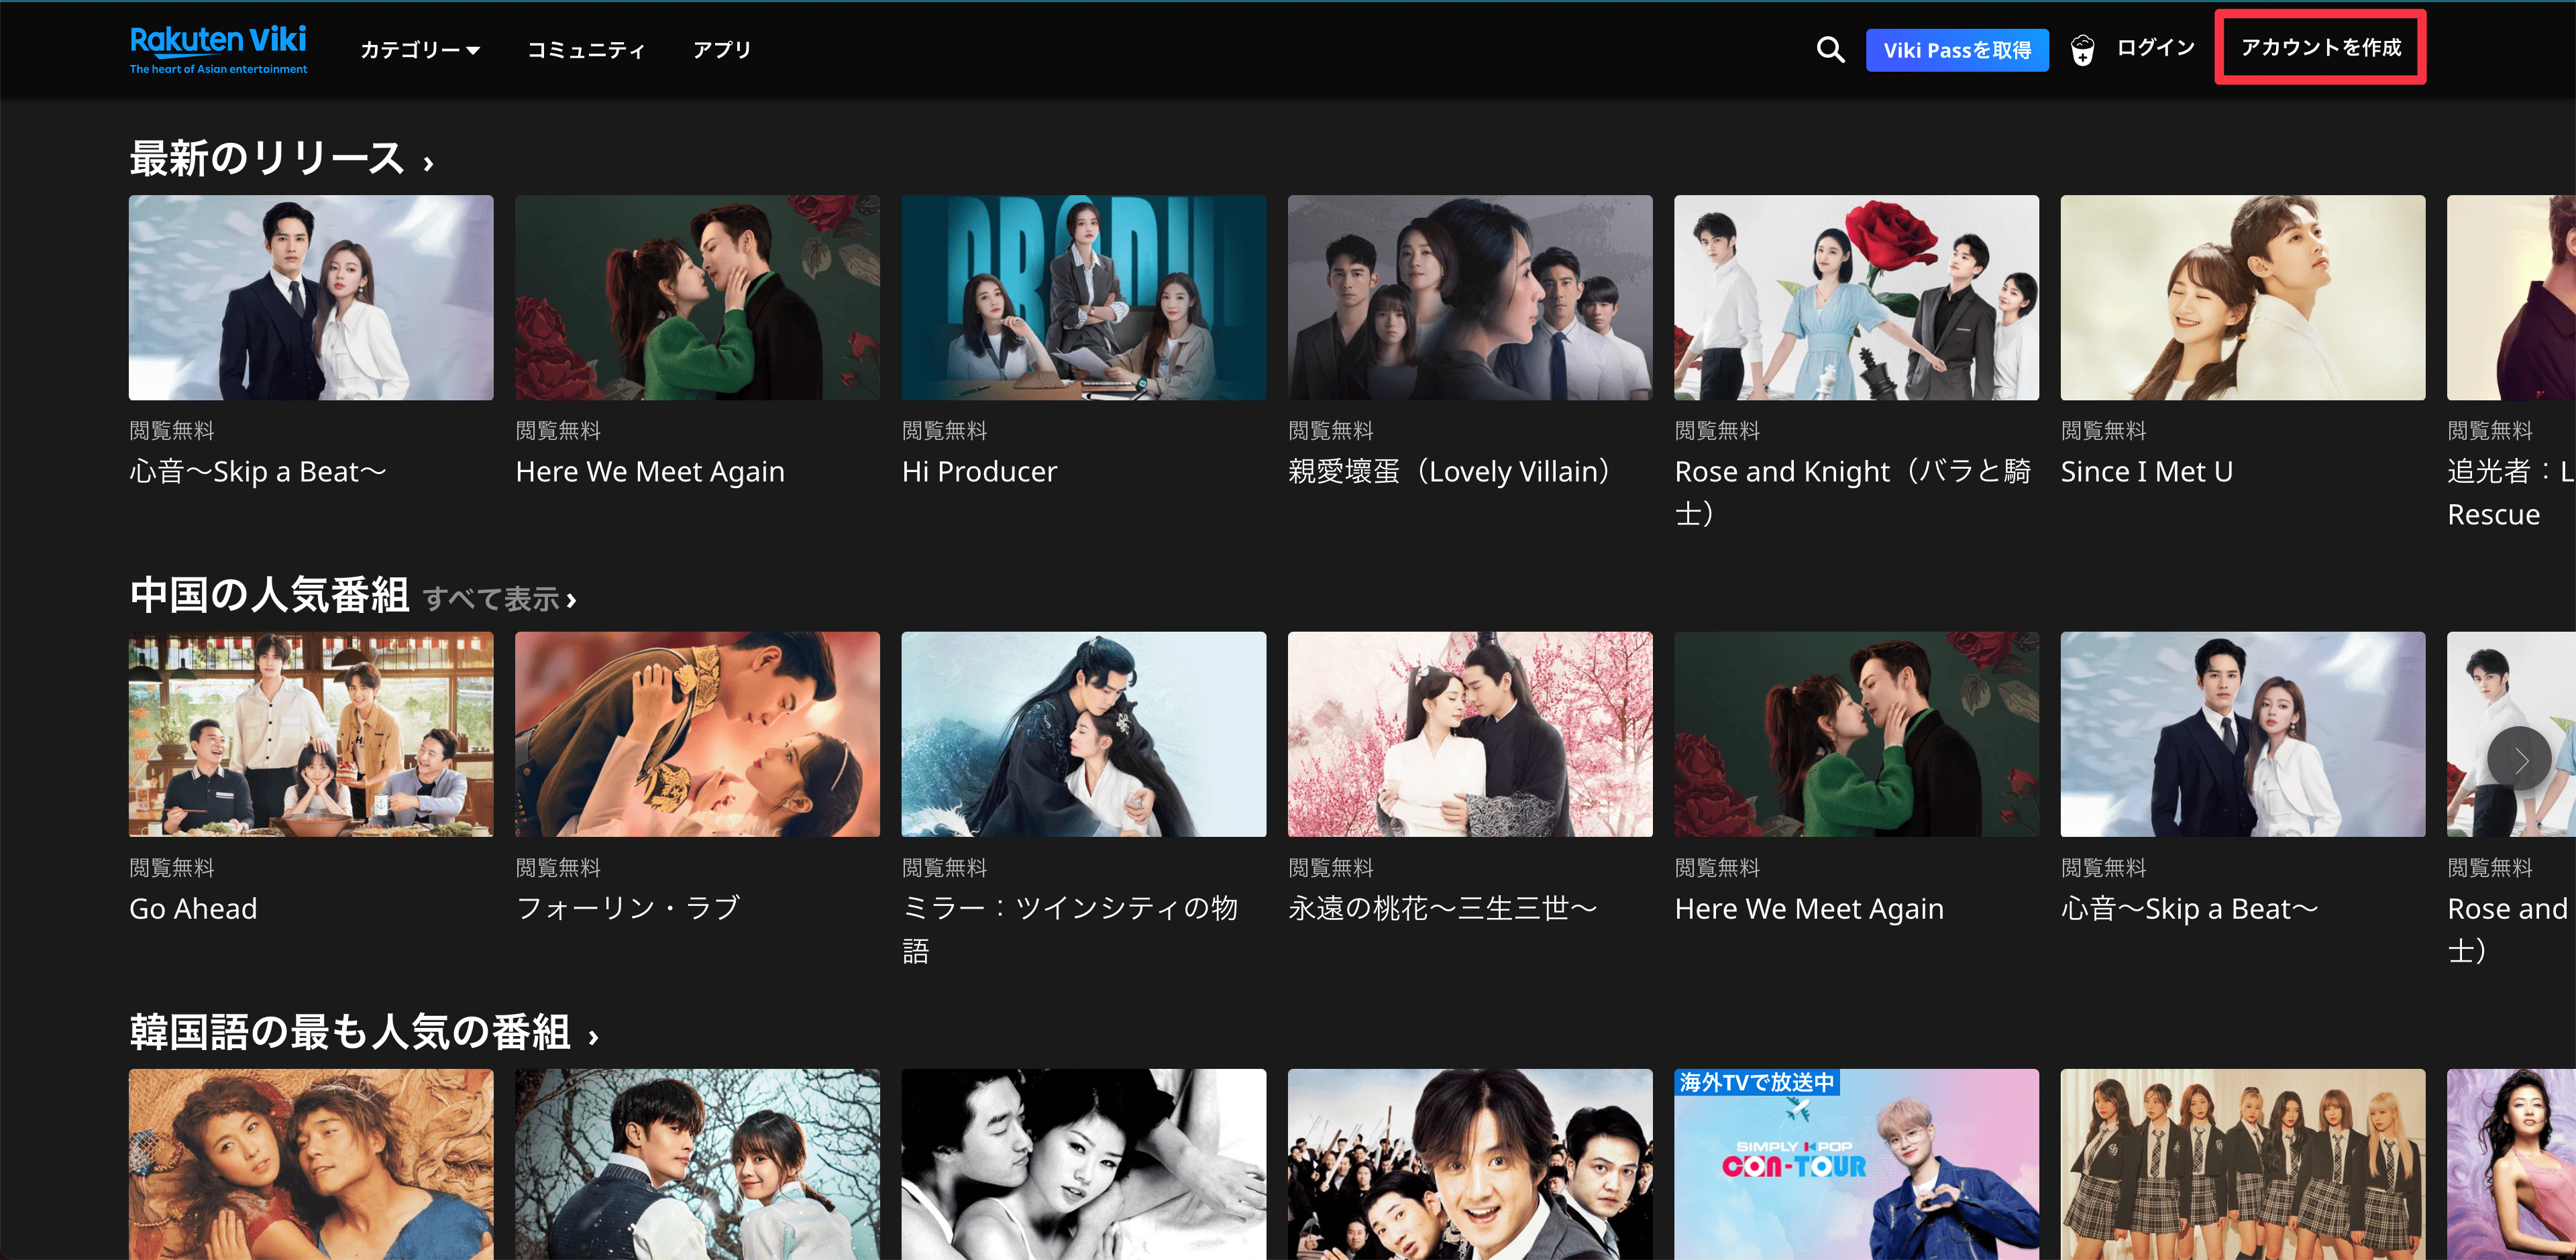Expand the カテゴリー dropdown menu
Screen dimensions: 2576x1260
click(x=420, y=50)
